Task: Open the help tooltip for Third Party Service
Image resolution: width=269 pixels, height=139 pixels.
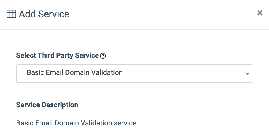Action: (103, 56)
